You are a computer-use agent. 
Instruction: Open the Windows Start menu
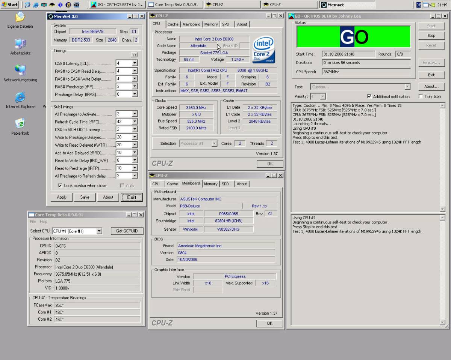point(10,4)
